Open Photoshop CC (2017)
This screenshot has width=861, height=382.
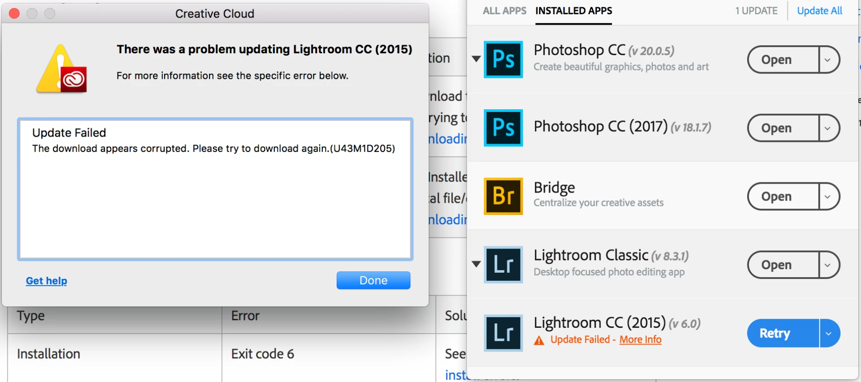tap(783, 128)
